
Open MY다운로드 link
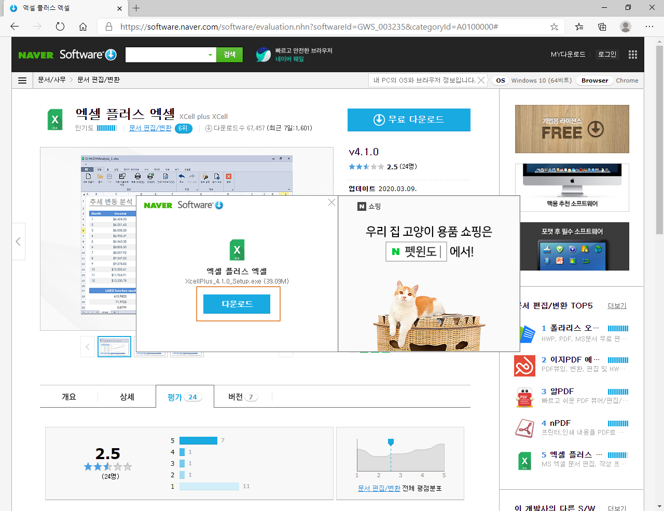[568, 54]
